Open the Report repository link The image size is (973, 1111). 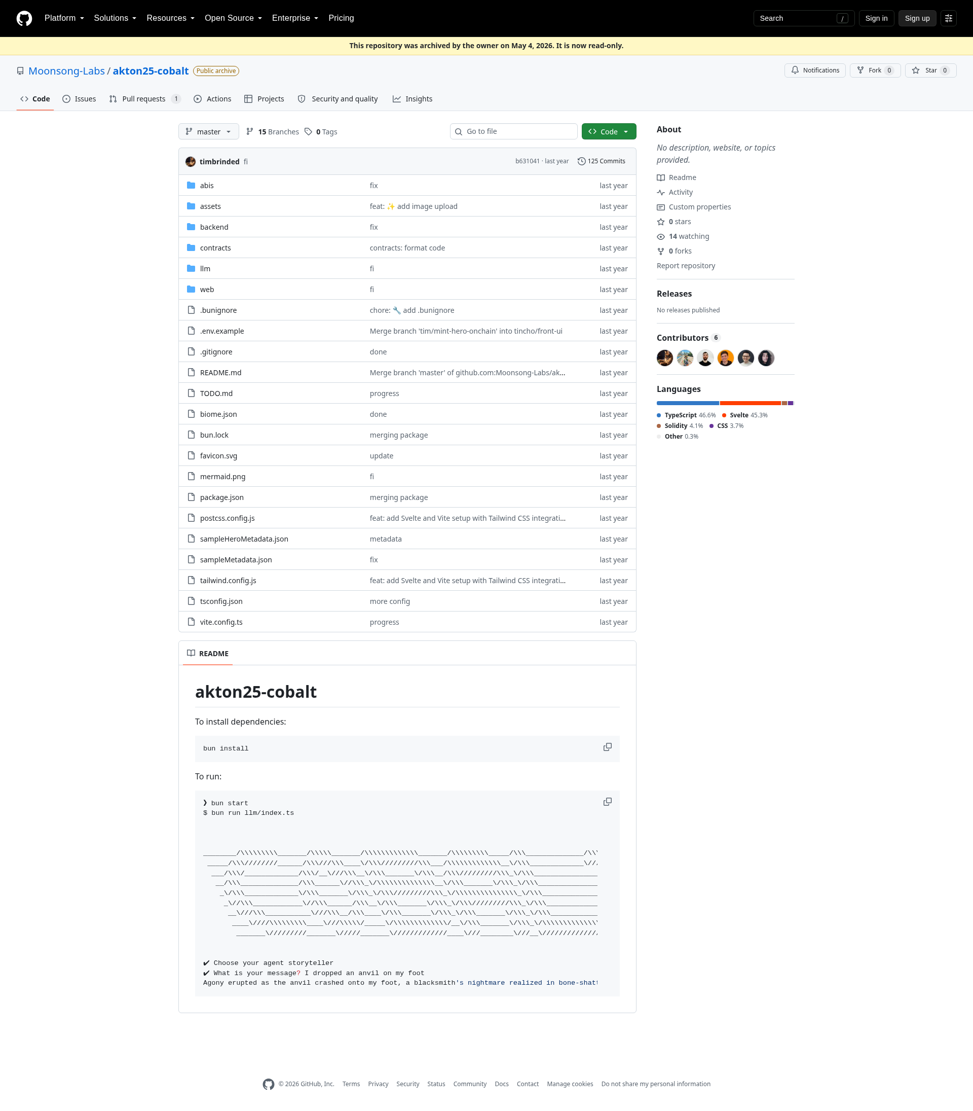pyautogui.click(x=686, y=266)
